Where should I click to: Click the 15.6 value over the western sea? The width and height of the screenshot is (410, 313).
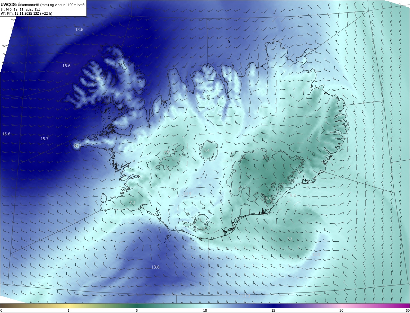6,134
